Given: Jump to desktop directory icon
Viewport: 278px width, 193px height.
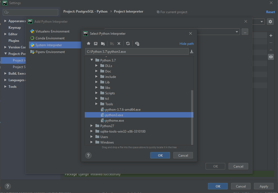Looking at the screenshot, I should click(x=96, y=43).
